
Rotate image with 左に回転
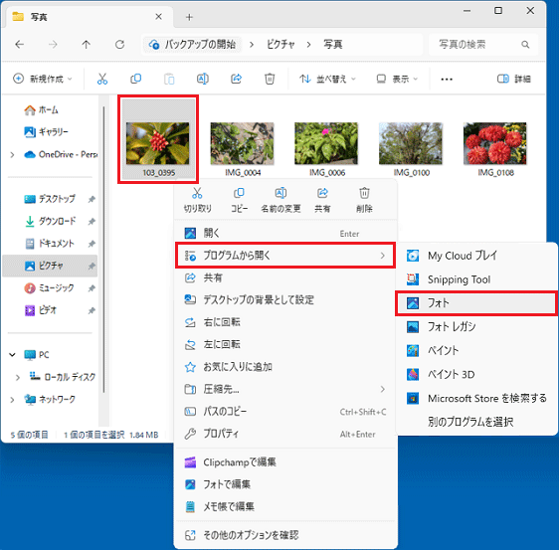(x=285, y=345)
